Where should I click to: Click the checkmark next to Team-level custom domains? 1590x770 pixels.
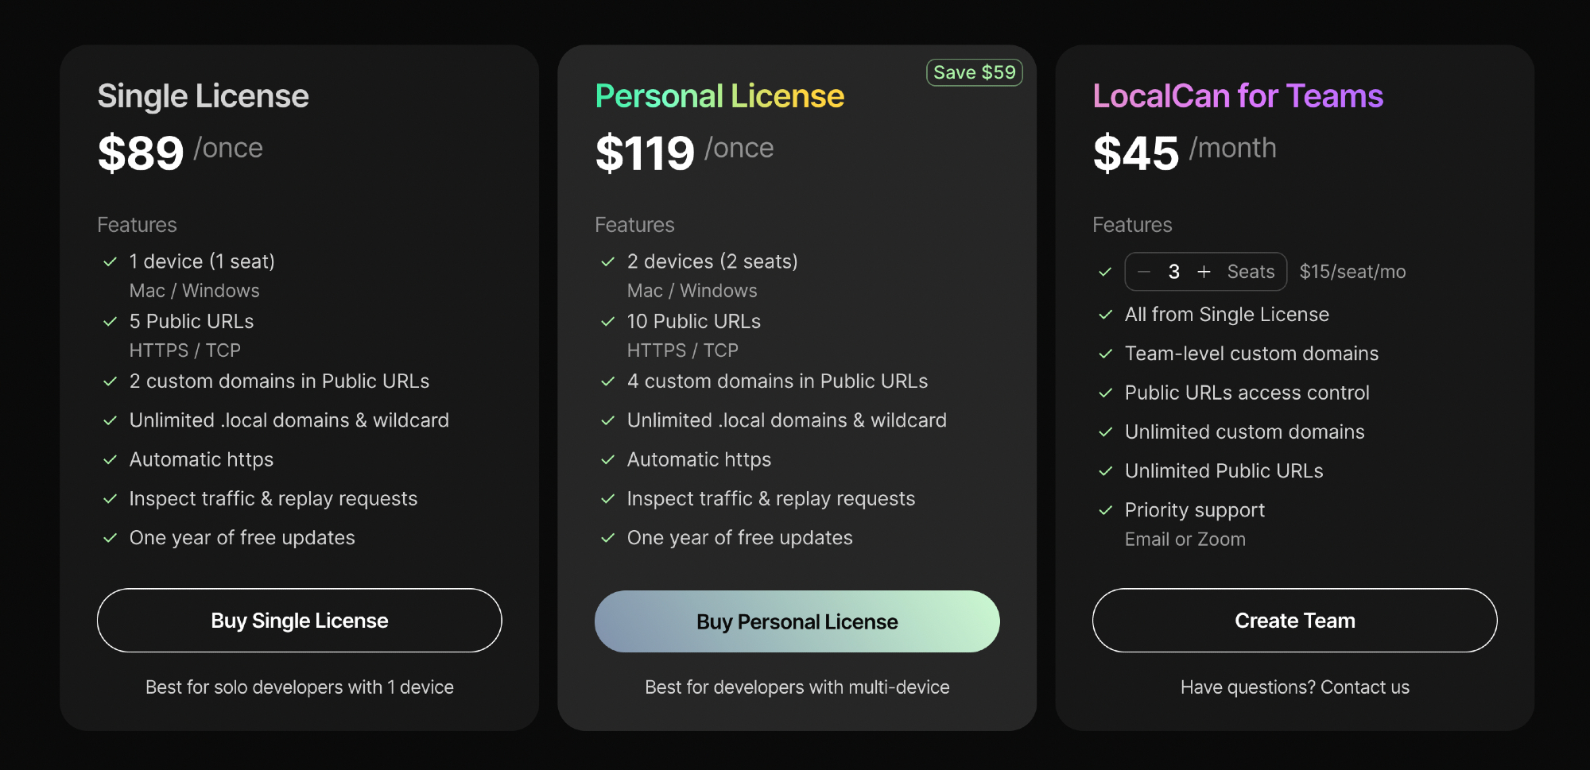tap(1105, 354)
